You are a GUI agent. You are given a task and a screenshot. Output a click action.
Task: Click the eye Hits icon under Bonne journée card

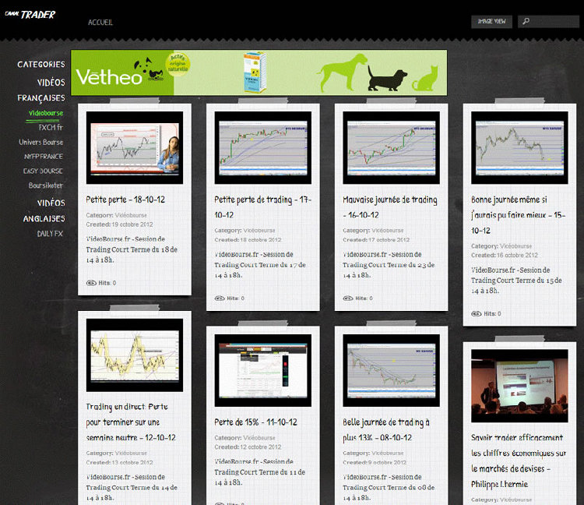[x=477, y=313]
